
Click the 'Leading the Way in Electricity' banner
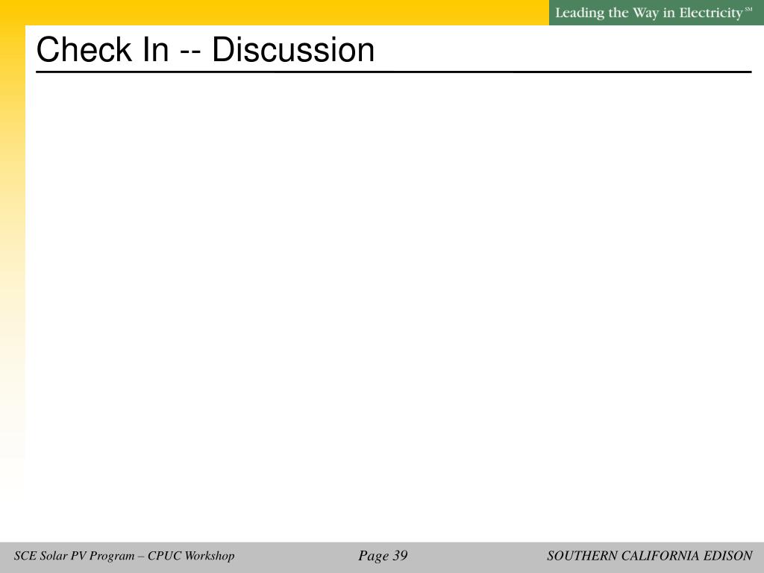657,13
